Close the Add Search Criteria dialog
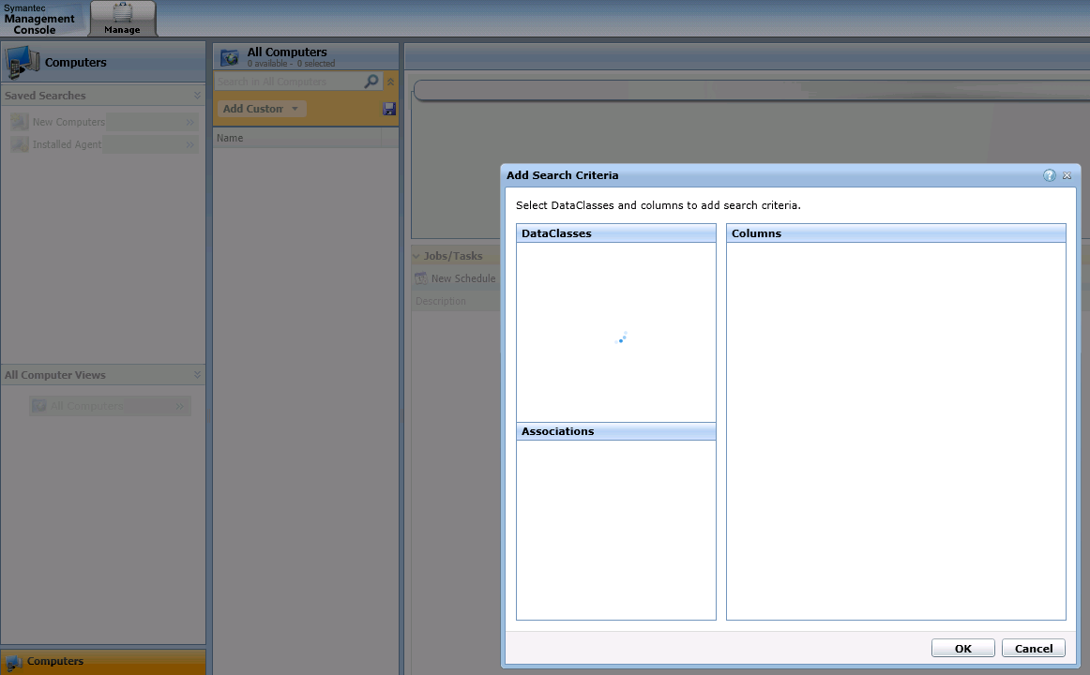This screenshot has height=675, width=1090. (1067, 175)
